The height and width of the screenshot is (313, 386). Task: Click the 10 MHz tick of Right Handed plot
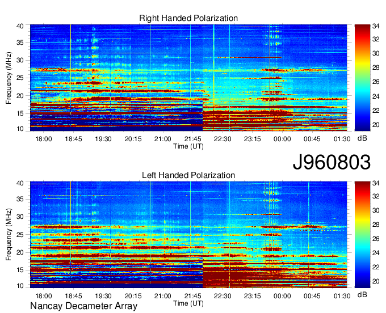point(20,129)
